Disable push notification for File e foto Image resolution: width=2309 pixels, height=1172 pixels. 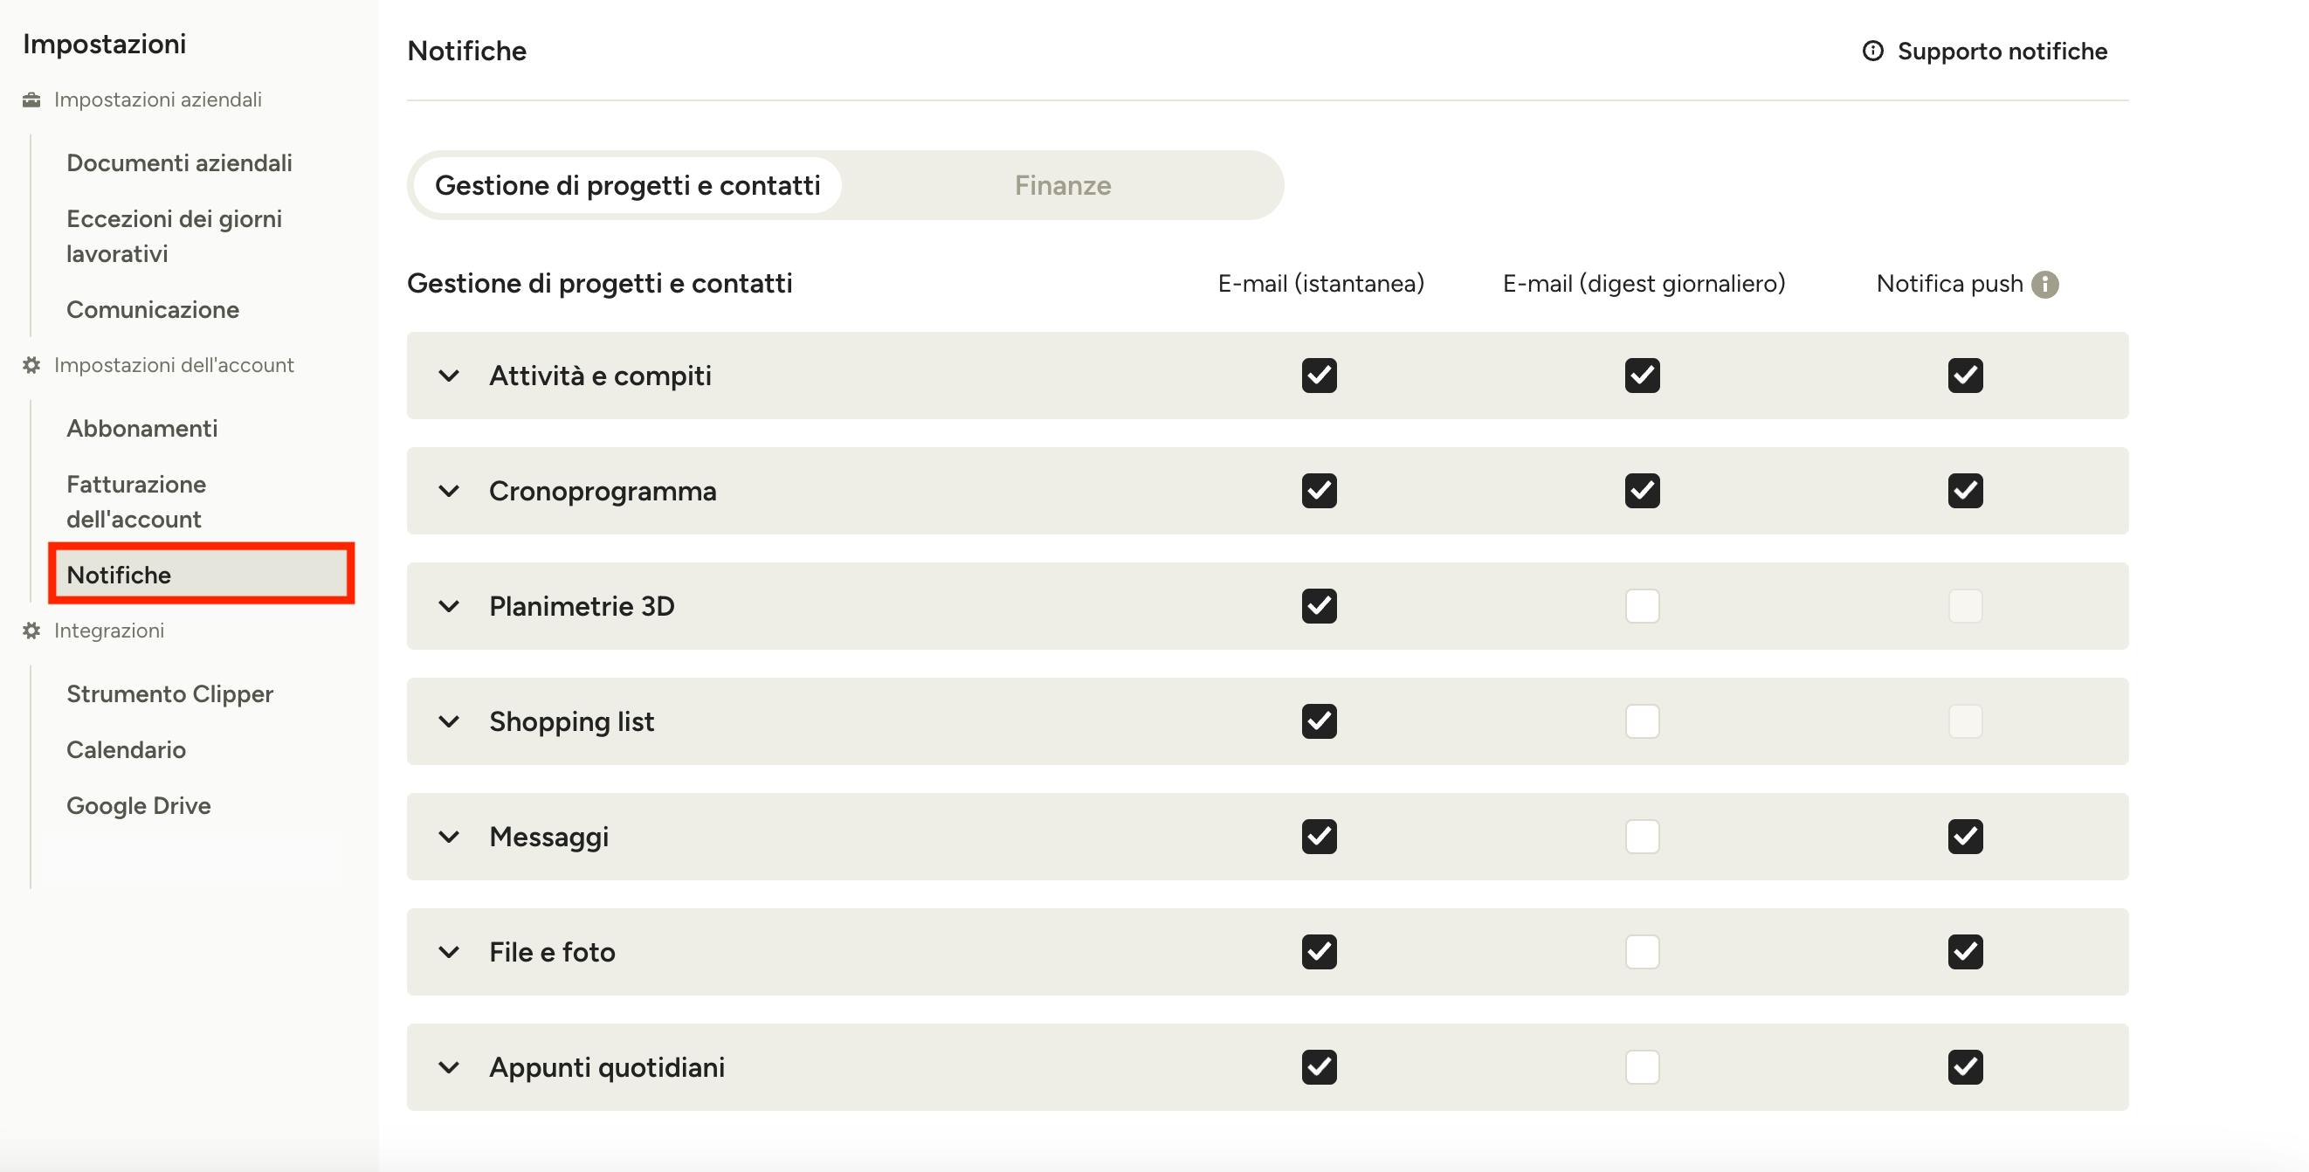pos(1965,951)
